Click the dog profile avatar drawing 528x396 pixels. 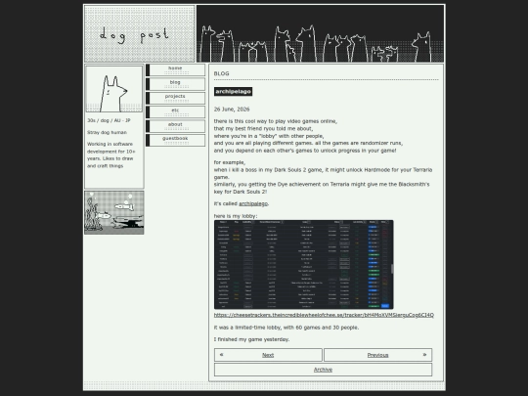point(114,89)
